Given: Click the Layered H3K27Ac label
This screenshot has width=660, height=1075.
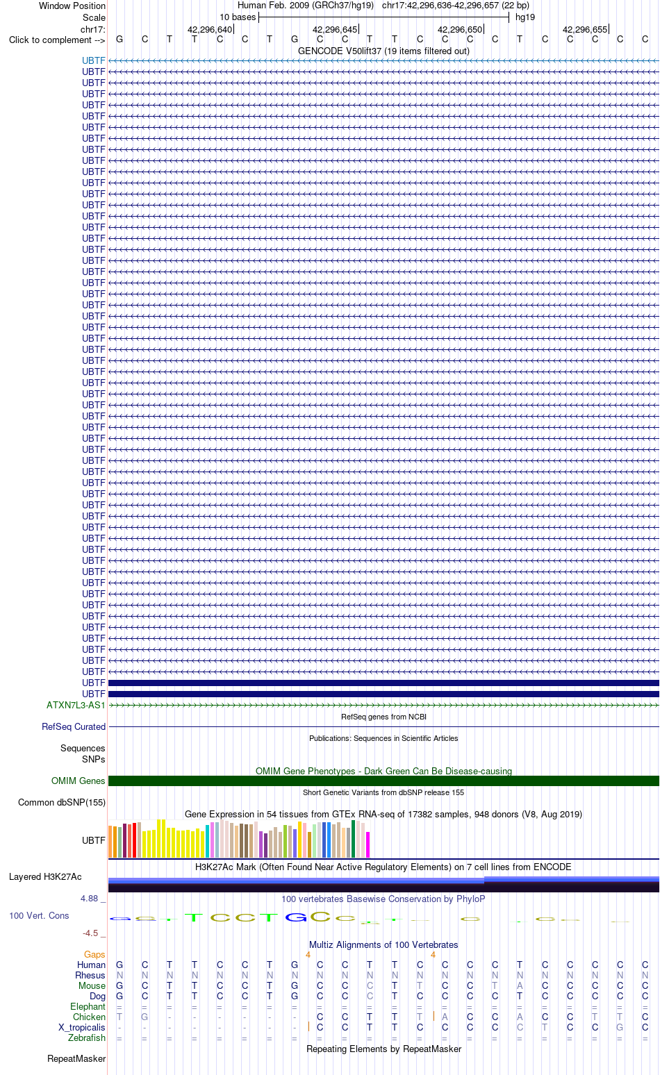Looking at the screenshot, I should coord(45,876).
